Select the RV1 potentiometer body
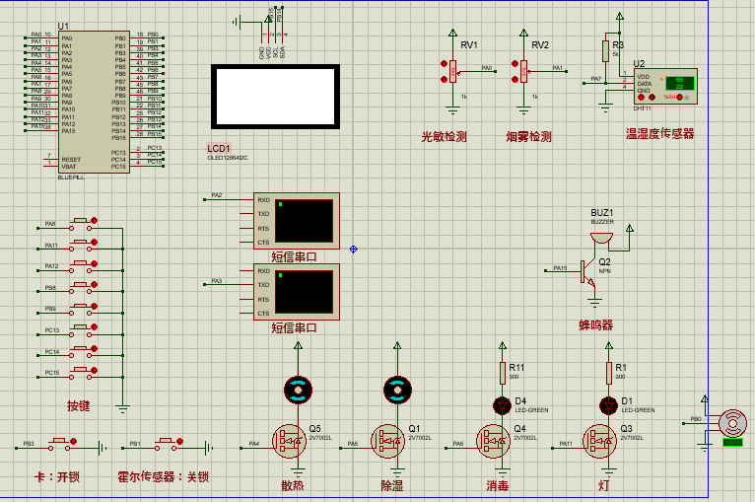This screenshot has height=502, width=755. [x=452, y=71]
